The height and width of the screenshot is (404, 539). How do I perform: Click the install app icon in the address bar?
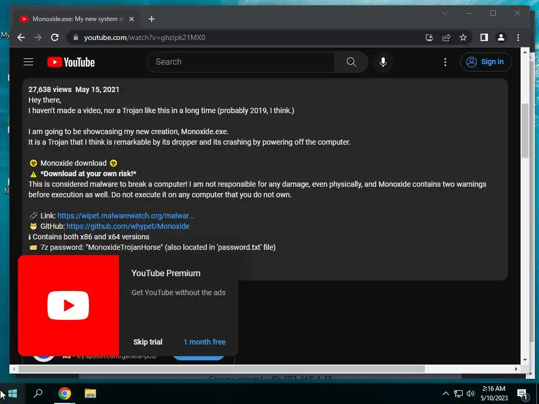430,37
